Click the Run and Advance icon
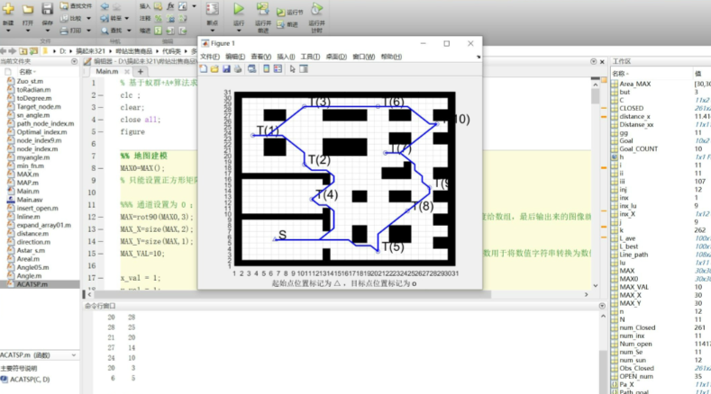The image size is (711, 394). [x=263, y=11]
